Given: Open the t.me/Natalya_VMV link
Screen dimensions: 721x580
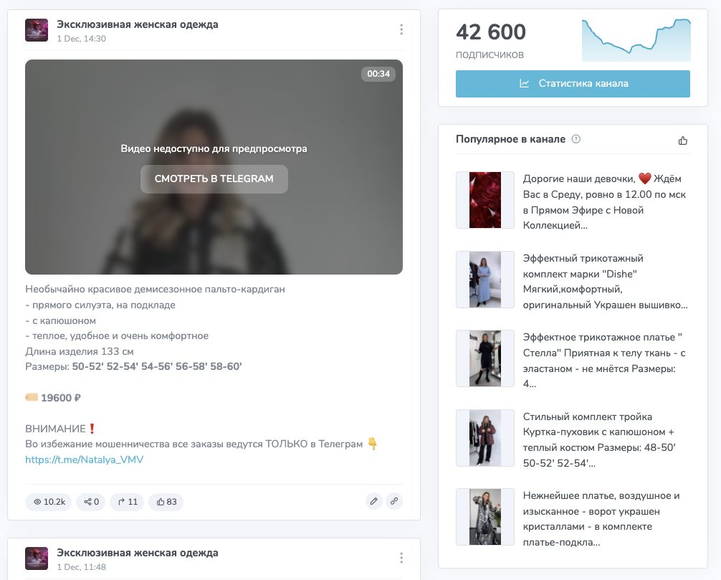Looking at the screenshot, I should coord(84,460).
